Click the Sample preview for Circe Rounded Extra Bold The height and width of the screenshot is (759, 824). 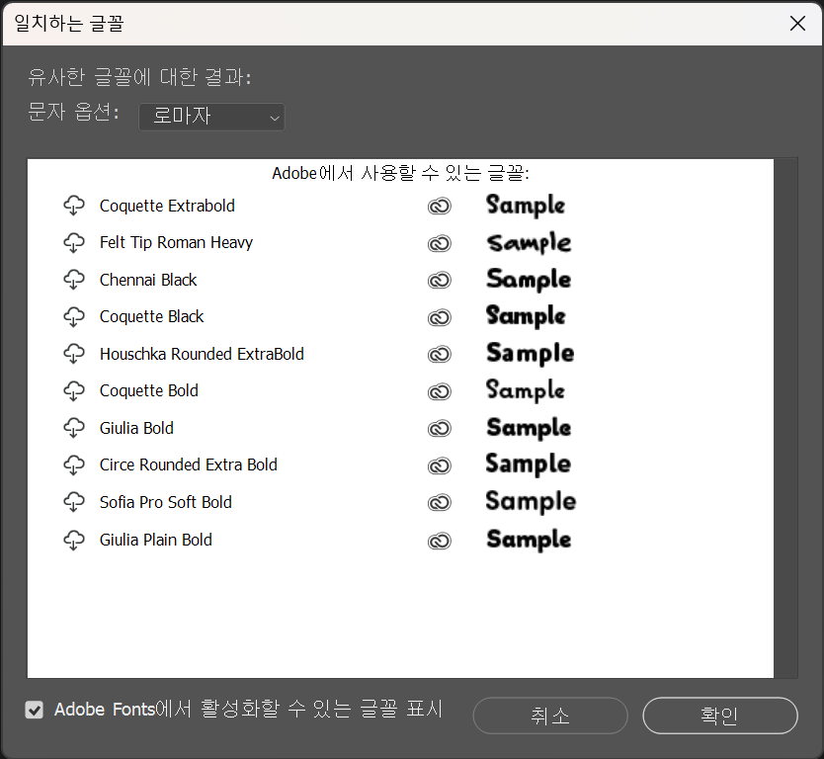(529, 464)
